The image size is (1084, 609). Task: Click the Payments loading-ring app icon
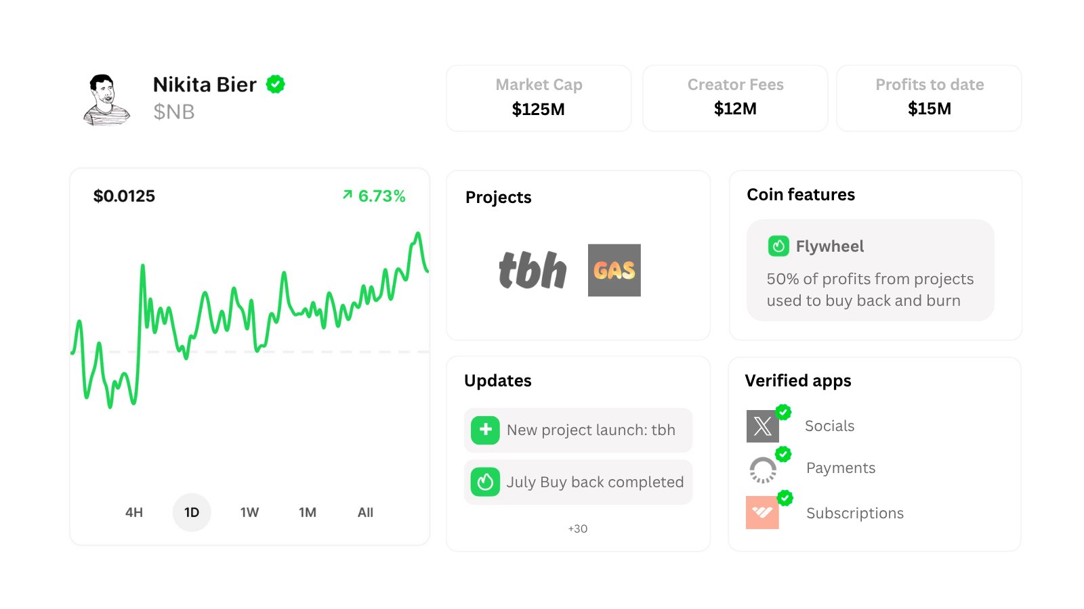pyautogui.click(x=763, y=470)
